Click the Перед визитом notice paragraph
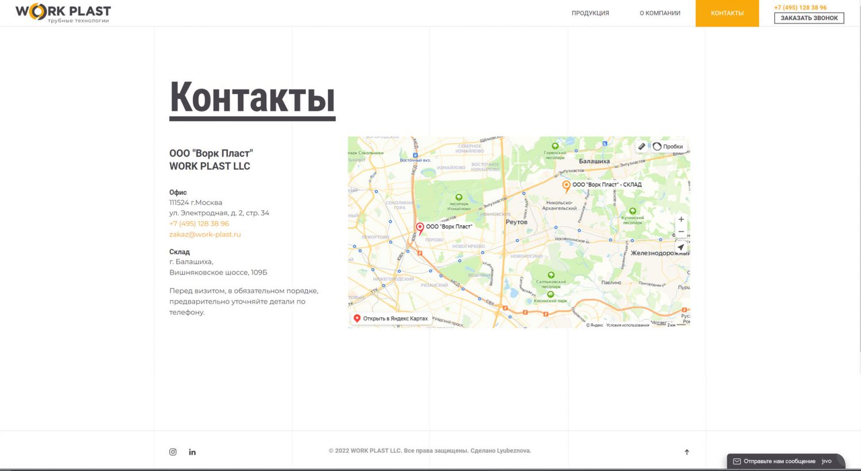 coord(244,302)
